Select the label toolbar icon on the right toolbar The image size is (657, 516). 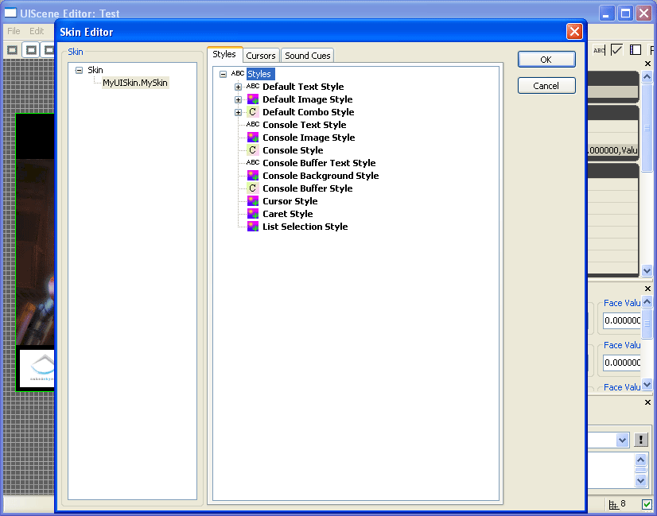599,49
